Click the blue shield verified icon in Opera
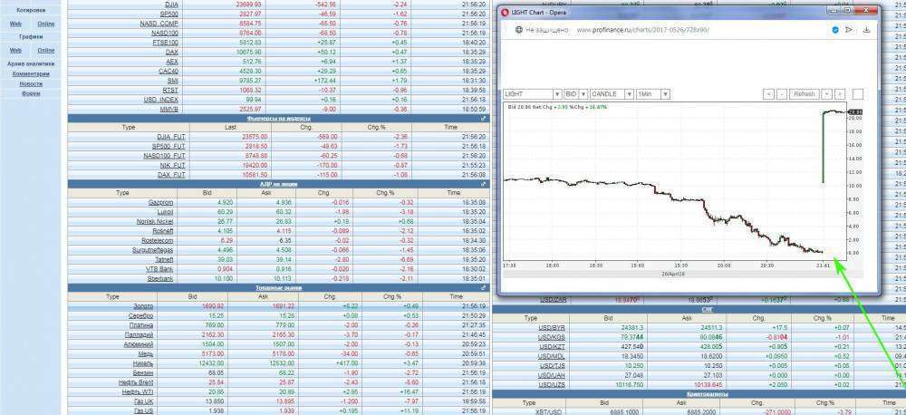The height and width of the screenshot is (415, 906). pyautogui.click(x=835, y=30)
